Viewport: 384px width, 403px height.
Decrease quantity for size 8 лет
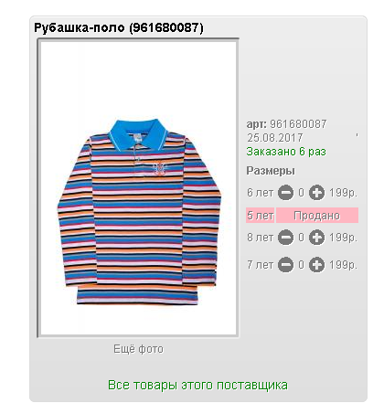(x=285, y=238)
